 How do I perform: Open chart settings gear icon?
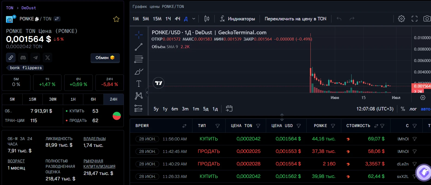(x=401, y=19)
